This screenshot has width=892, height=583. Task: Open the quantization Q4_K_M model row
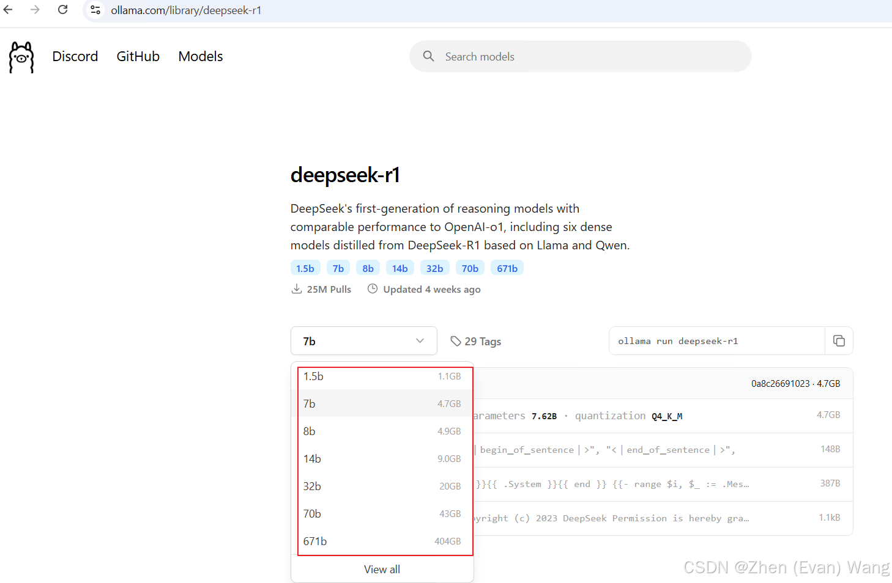pos(663,416)
